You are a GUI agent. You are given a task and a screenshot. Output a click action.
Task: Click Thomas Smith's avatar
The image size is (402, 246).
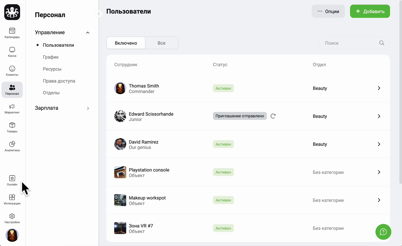click(x=120, y=88)
